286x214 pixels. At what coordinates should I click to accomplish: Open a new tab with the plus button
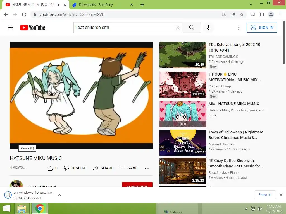click(142, 5)
